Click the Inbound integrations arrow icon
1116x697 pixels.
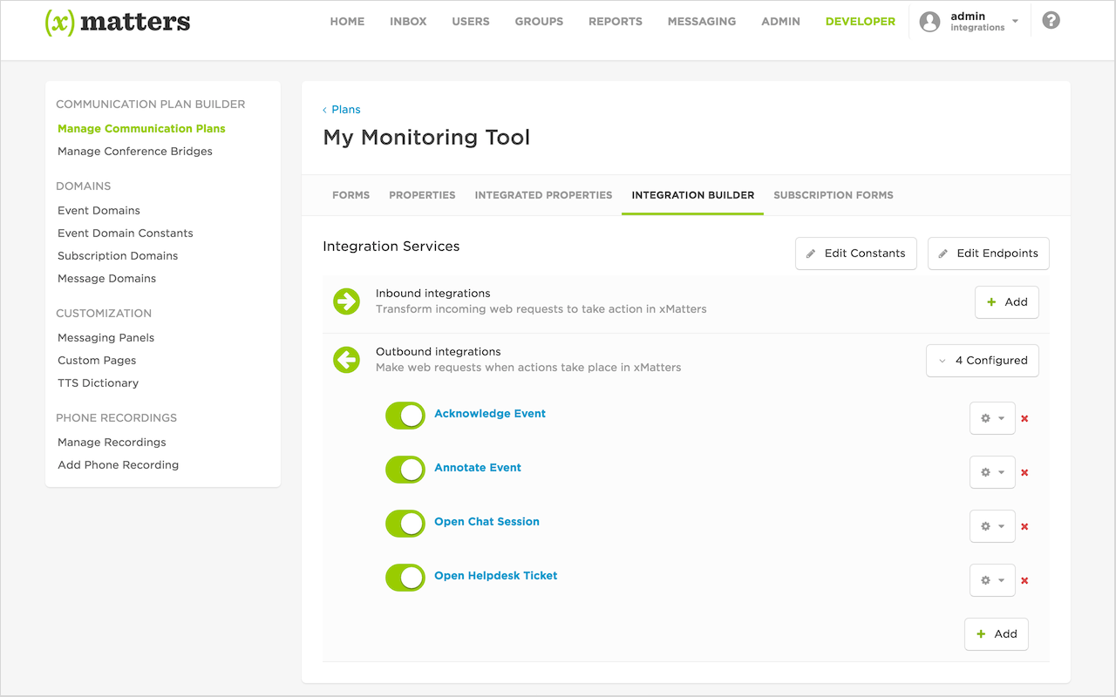click(346, 301)
